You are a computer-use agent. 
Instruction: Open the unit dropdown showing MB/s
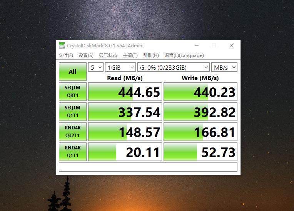tap(224, 67)
